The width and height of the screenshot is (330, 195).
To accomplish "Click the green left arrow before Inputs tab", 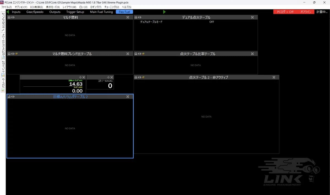I will coord(8,12).
